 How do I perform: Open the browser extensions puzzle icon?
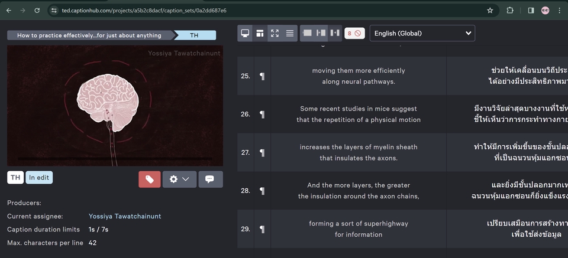(510, 11)
